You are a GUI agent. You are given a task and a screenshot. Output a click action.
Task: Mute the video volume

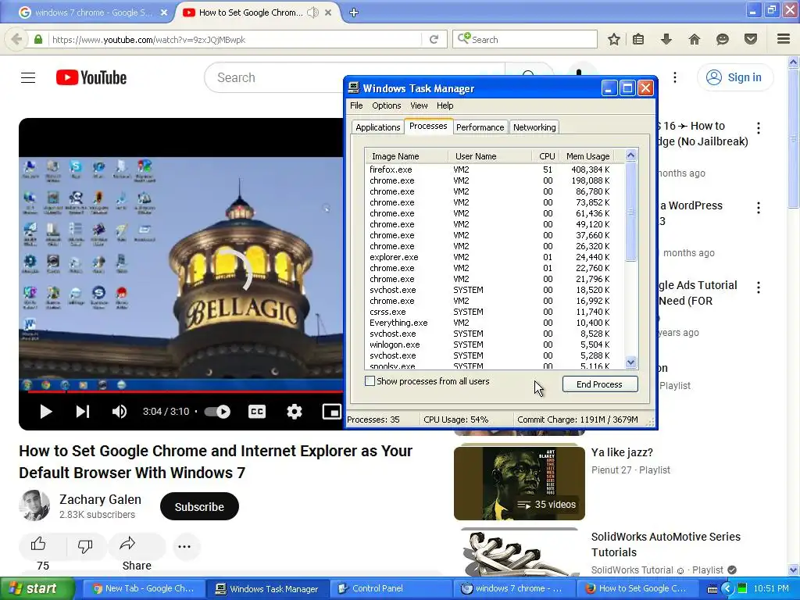click(x=120, y=411)
